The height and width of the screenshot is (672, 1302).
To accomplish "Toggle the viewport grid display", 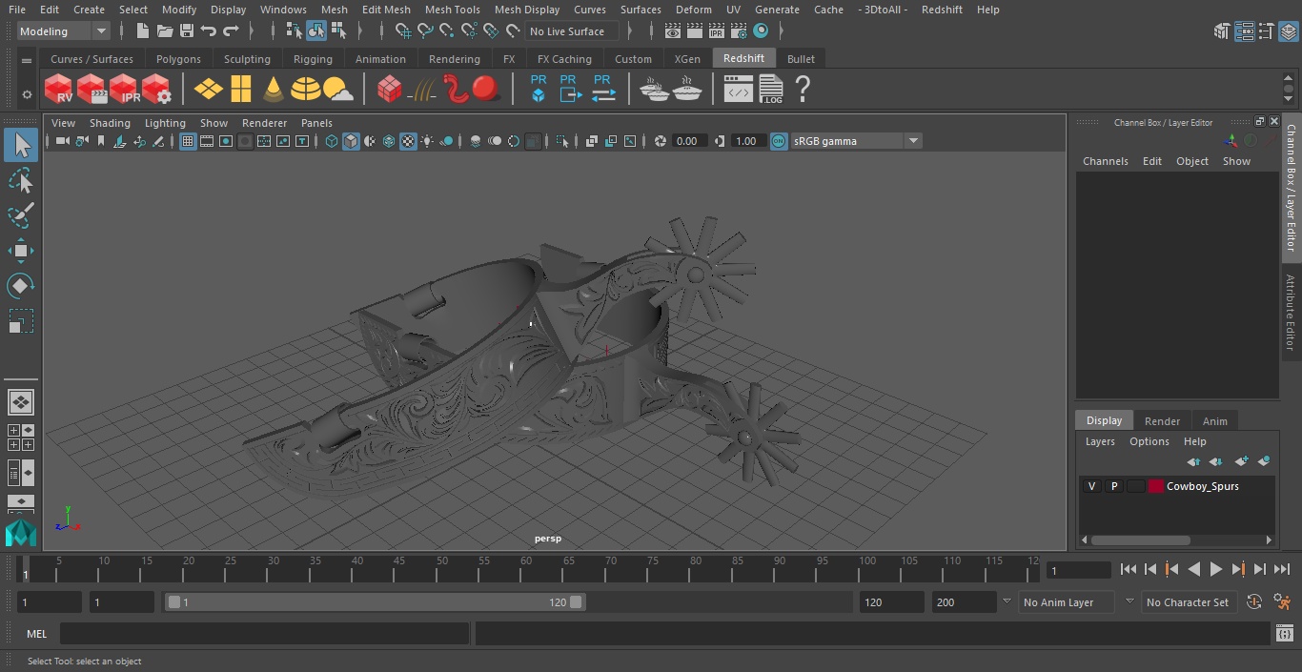I will tap(188, 141).
